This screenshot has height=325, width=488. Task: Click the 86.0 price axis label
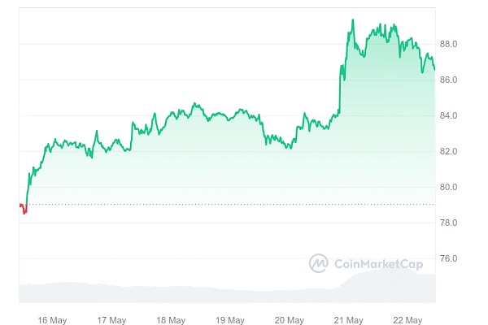pyautogui.click(x=449, y=80)
